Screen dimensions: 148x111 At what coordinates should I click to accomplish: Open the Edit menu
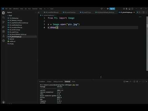click(10, 9)
